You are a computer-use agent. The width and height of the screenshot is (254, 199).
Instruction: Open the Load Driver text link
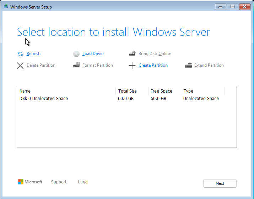[x=93, y=54]
